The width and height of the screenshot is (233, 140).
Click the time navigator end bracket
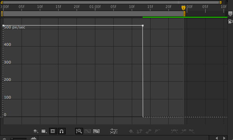coord(220,2)
